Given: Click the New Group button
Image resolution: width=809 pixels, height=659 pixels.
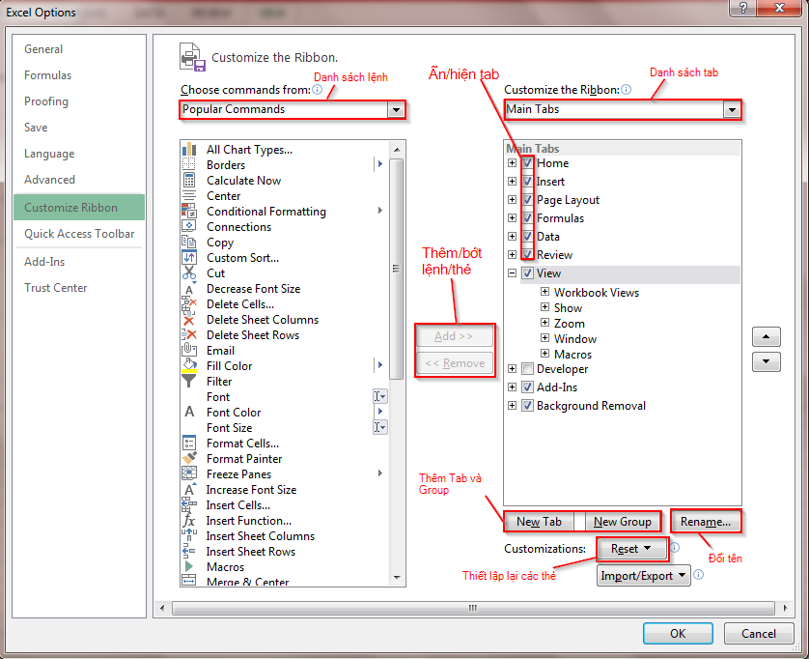Looking at the screenshot, I should coord(623,522).
